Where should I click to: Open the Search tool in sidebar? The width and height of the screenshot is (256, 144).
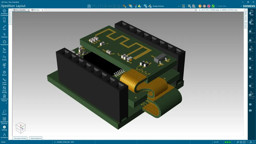click(4, 112)
